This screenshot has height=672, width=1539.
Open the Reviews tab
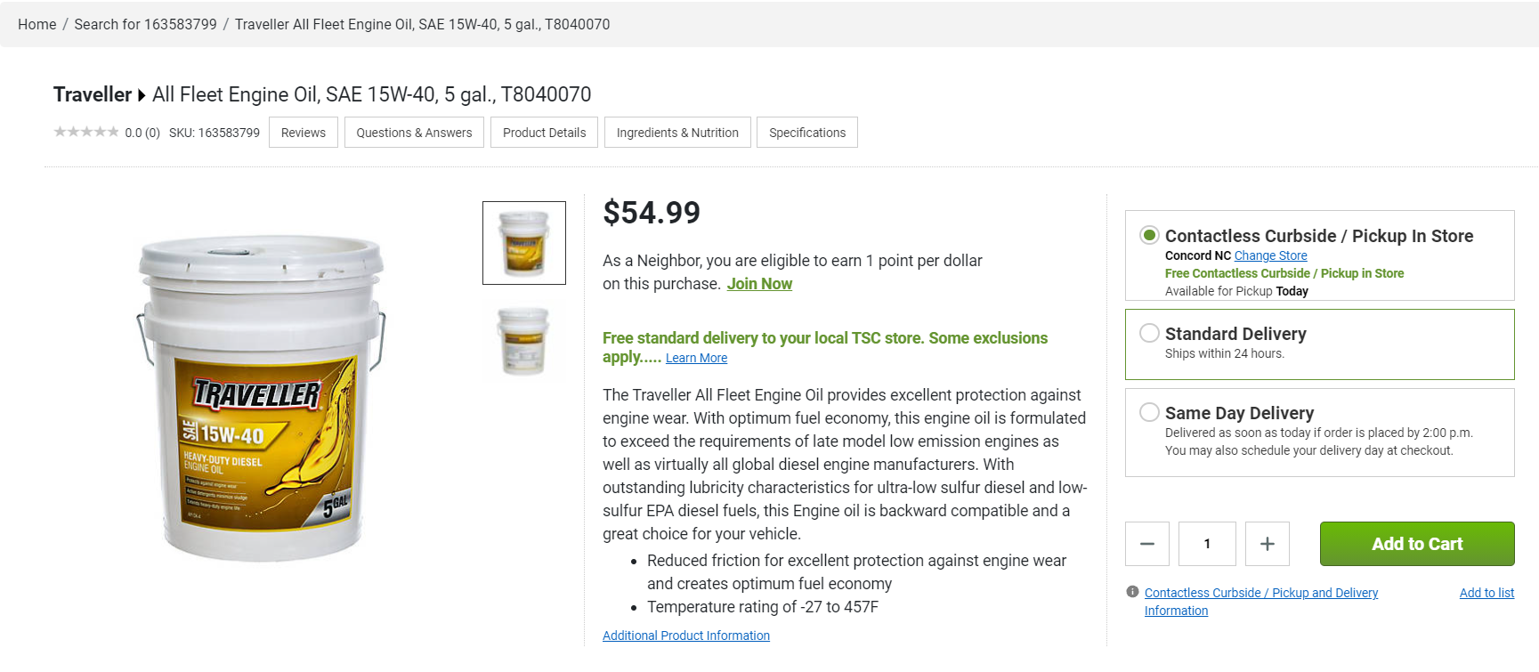coord(303,132)
